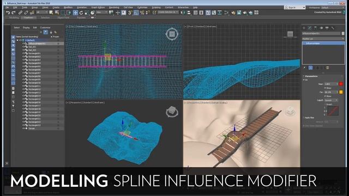Open the Display panel tab icon
Viewport: 349px width, 196px height.
(x=327, y=28)
